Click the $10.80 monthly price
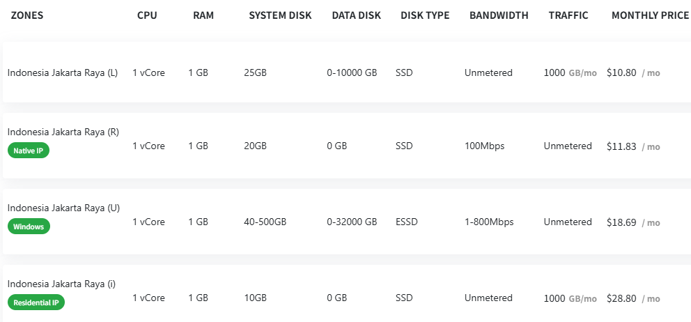This screenshot has height=322, width=691. [x=621, y=72]
